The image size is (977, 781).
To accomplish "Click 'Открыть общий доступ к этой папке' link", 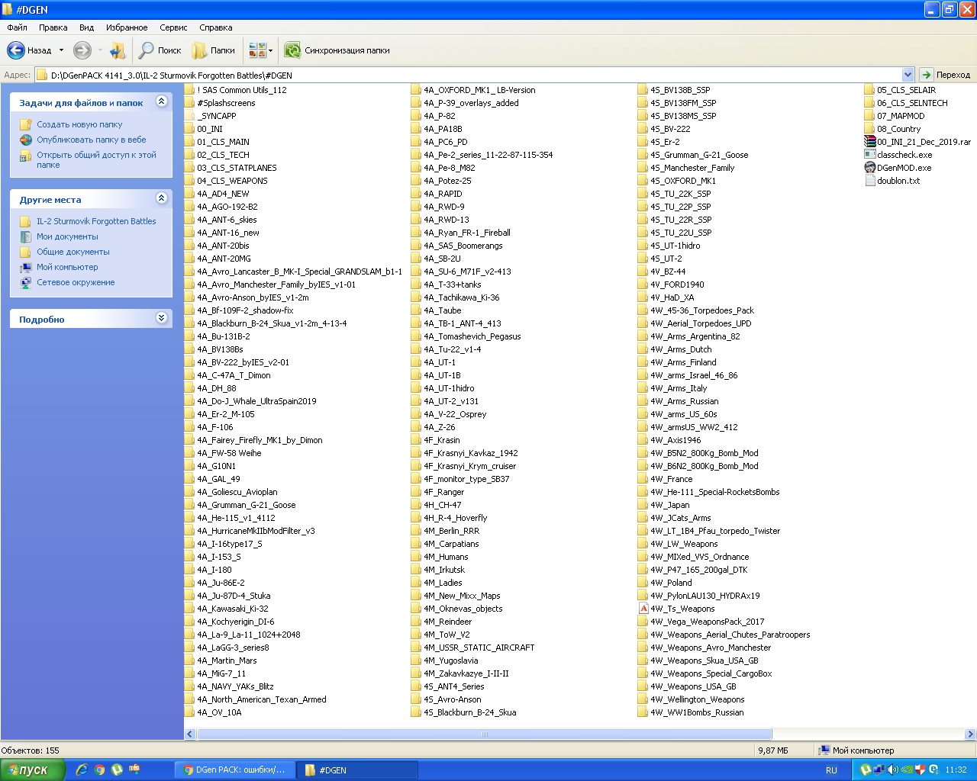I will click(96, 159).
